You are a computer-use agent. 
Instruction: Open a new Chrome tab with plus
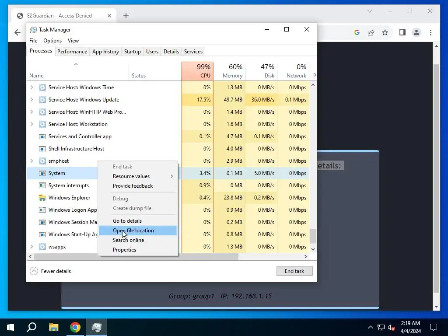coord(126,16)
